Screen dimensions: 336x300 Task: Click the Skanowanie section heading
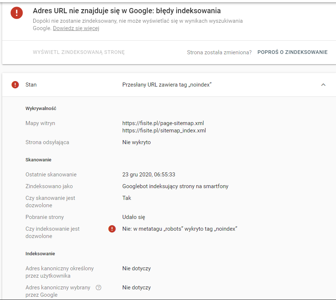coord(39,160)
